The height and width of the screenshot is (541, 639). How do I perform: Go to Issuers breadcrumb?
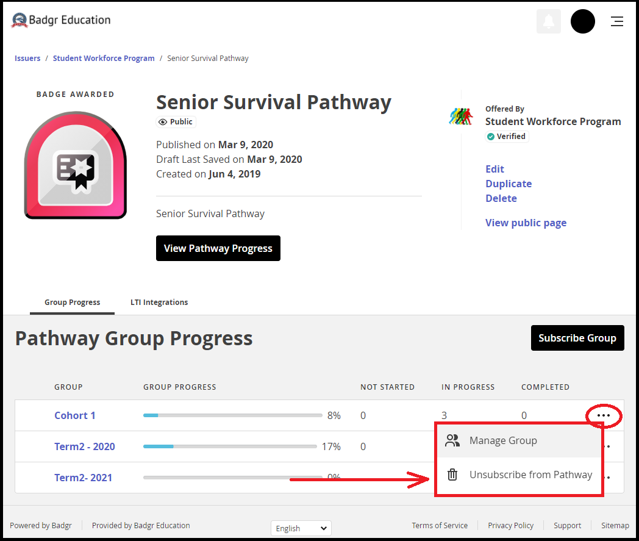click(x=27, y=59)
